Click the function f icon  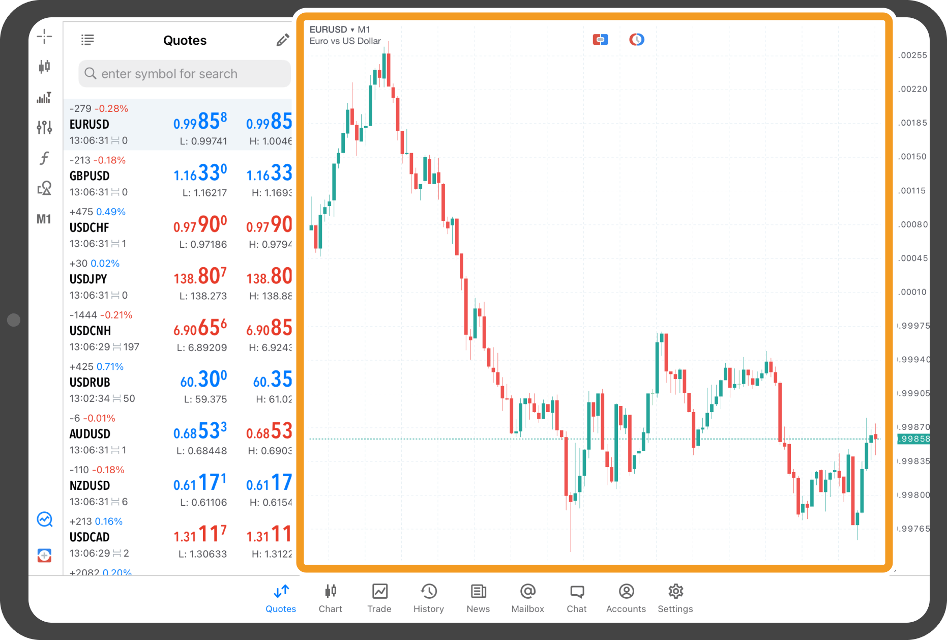(x=44, y=158)
